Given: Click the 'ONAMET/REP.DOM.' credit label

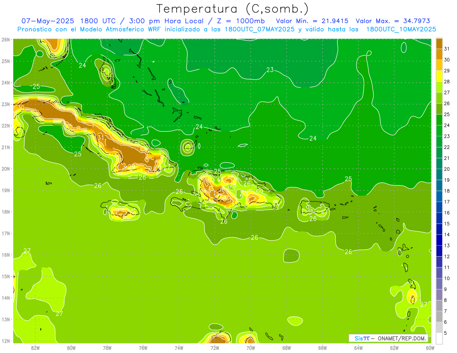Looking at the screenshot, I should click(402, 338).
